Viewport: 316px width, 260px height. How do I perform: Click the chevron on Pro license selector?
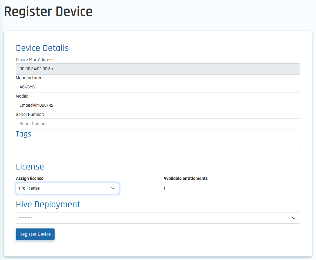click(x=112, y=188)
